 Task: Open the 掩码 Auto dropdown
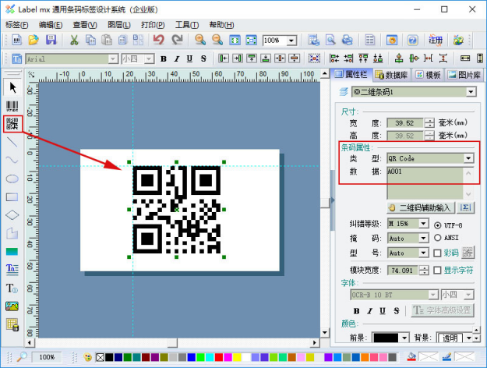pos(423,239)
